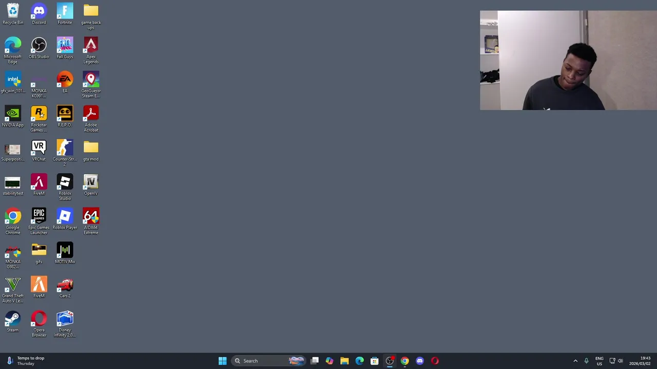
Task: Select the orange FiveM shortcut beside Cars 2
Action: point(39,288)
